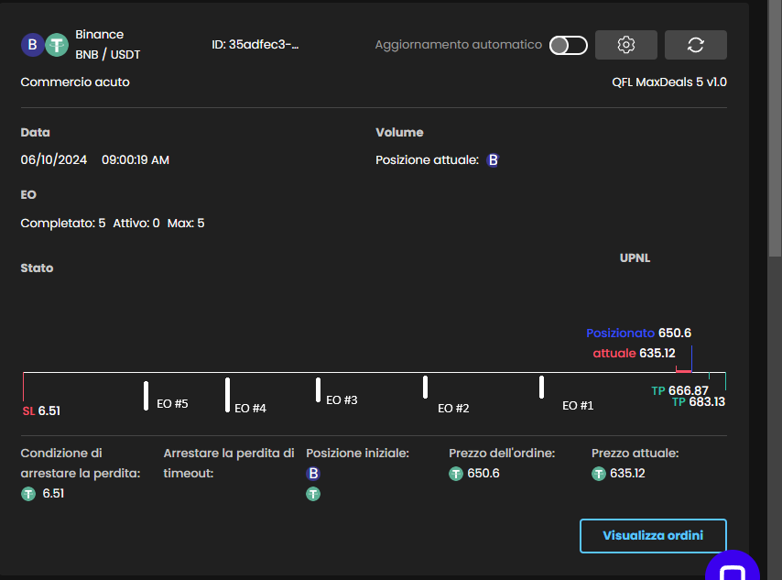Click Tether icon beside Prezzo dell'ordine value
Viewport: 782px width, 580px height.
tap(456, 474)
